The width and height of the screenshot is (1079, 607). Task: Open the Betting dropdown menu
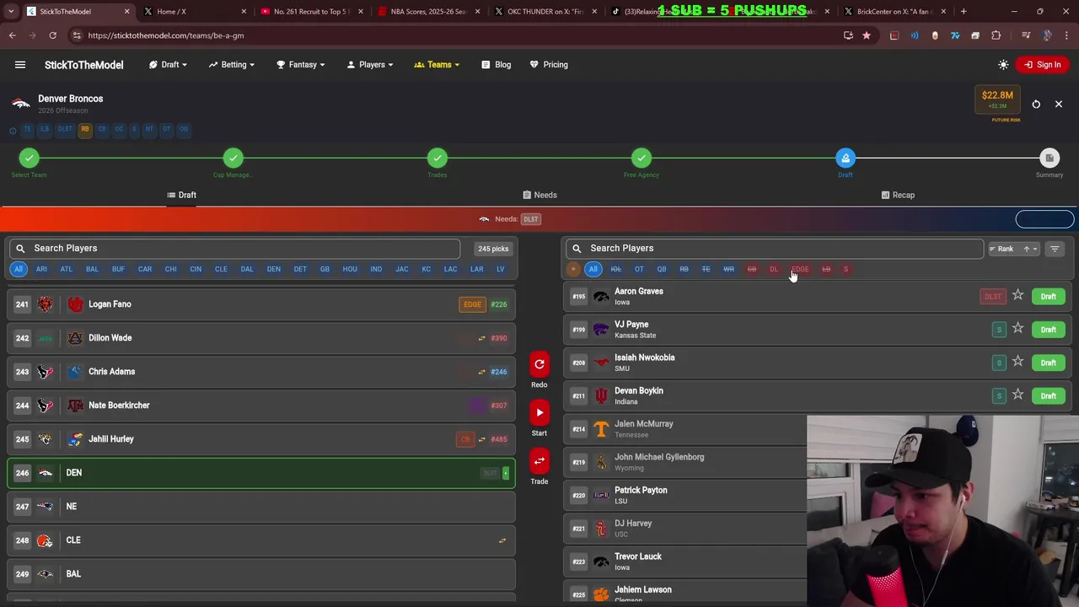pyautogui.click(x=233, y=65)
